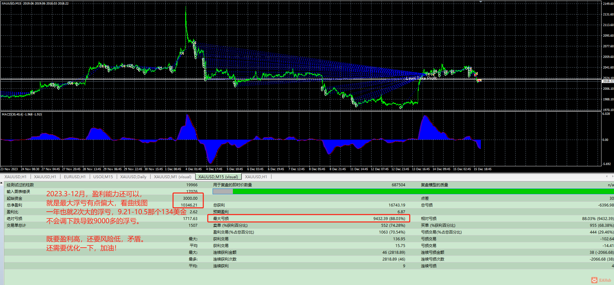Screen dimensions: 614x285
Task: Click the gross loss value -6396.98
Action: pyautogui.click(x=606, y=205)
